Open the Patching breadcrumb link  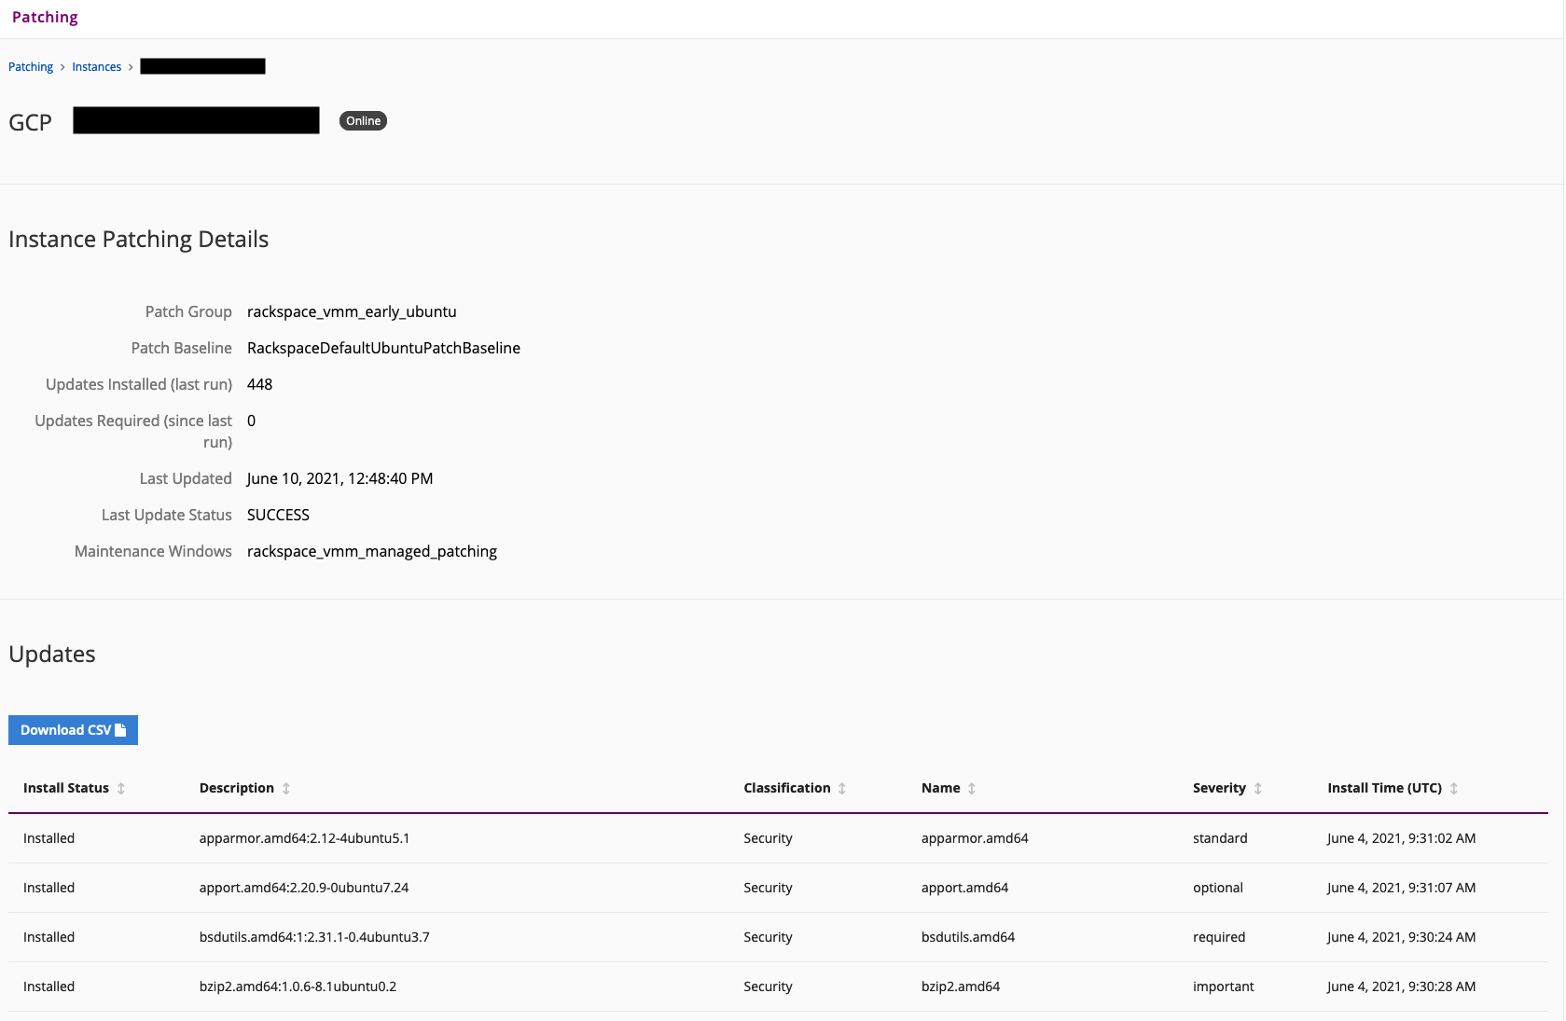pos(31,66)
